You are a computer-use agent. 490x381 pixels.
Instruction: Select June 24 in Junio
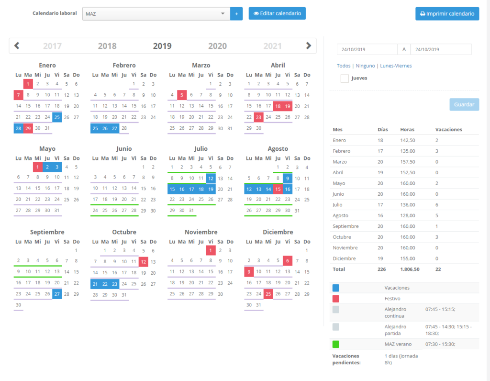pos(95,211)
